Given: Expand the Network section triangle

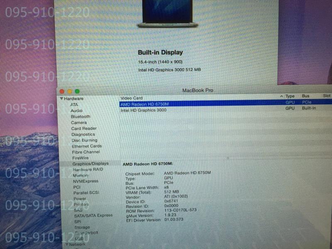Looking at the screenshot, I should point(66,244).
